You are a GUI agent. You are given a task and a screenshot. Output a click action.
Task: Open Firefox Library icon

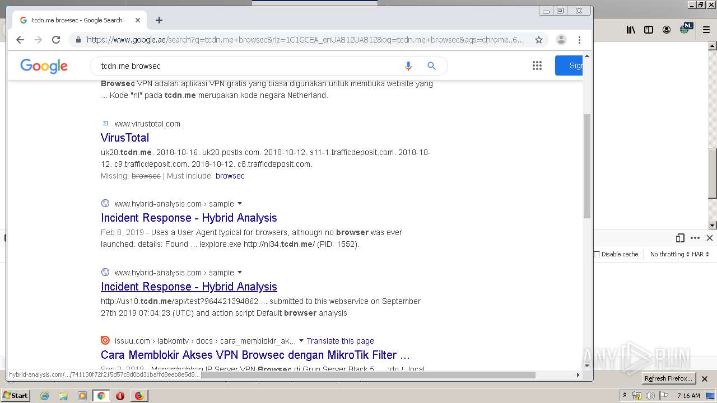pos(631,30)
